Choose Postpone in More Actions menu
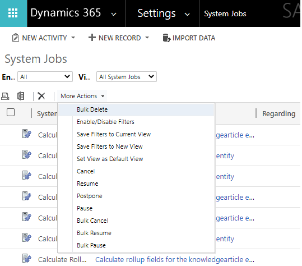 (136, 196)
